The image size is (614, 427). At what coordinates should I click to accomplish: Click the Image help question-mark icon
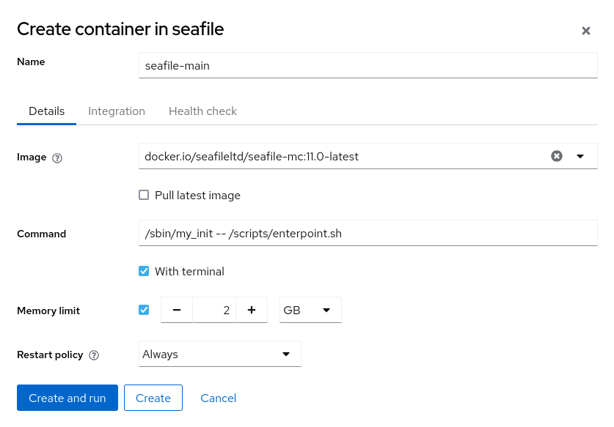tap(57, 157)
